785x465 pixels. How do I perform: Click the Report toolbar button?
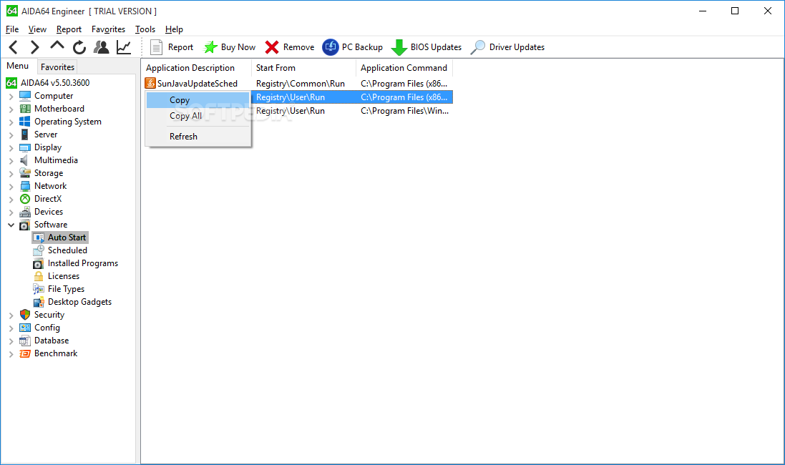point(171,47)
